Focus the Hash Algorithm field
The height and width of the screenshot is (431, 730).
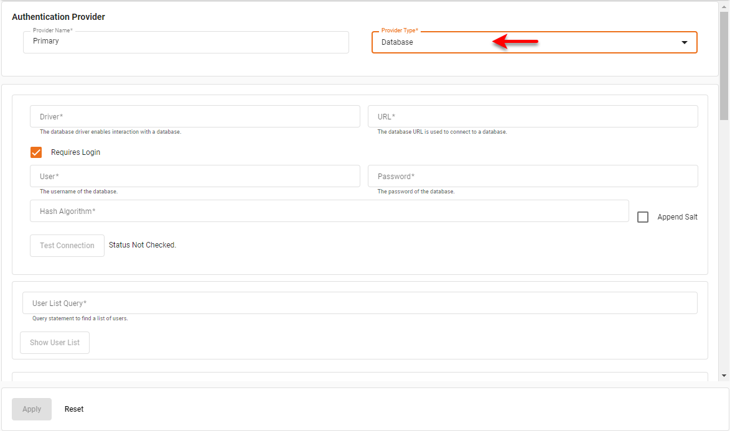pos(330,211)
